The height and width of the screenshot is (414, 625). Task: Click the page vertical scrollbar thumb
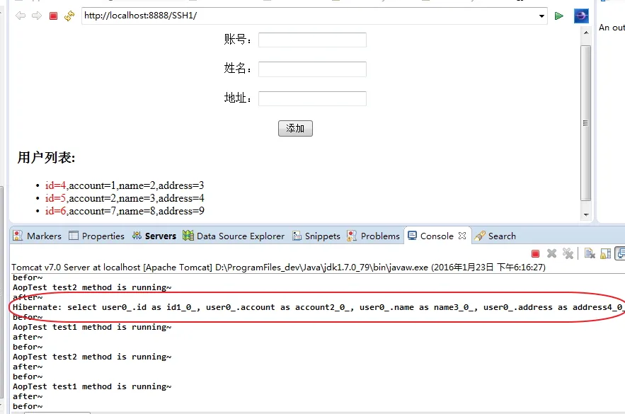[585, 123]
